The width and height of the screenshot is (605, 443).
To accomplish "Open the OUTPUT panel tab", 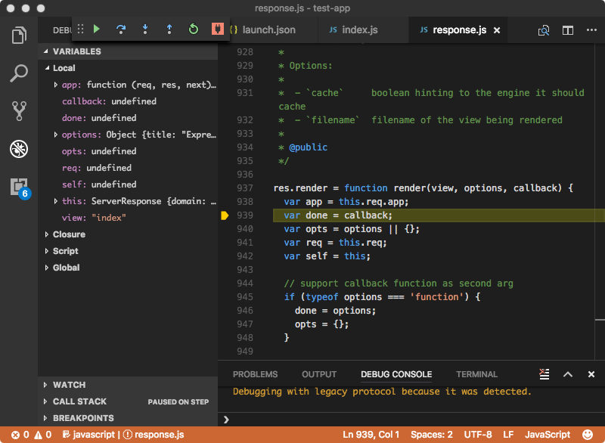I will coord(319,374).
